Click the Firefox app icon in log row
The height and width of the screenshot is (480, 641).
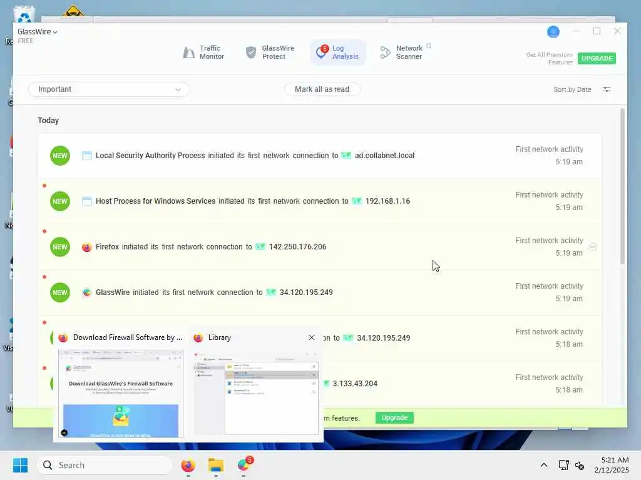click(86, 247)
